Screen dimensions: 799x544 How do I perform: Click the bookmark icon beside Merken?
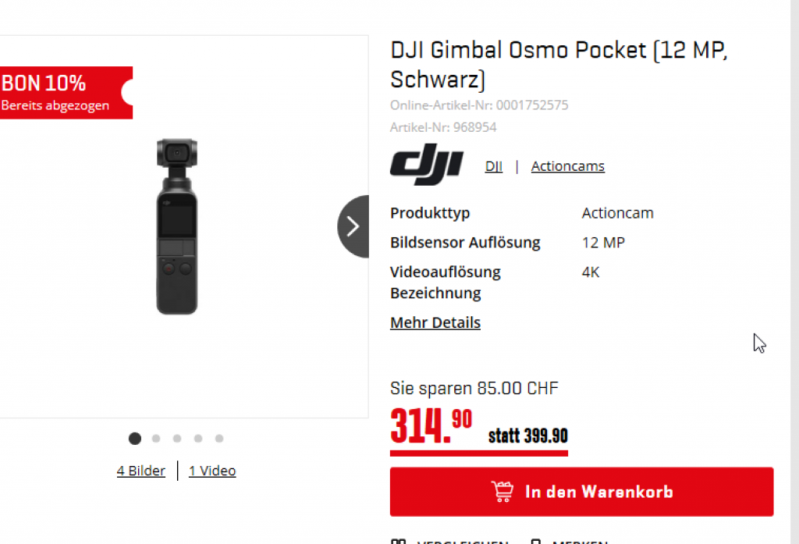click(x=535, y=542)
